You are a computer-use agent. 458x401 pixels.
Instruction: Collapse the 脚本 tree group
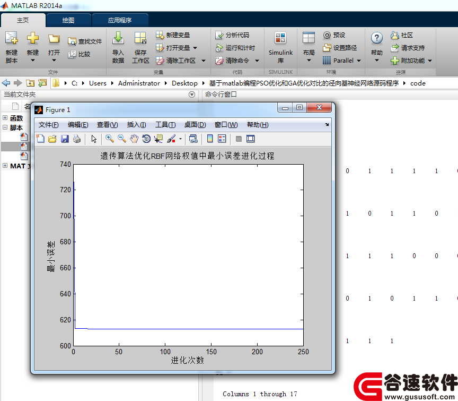click(5, 127)
